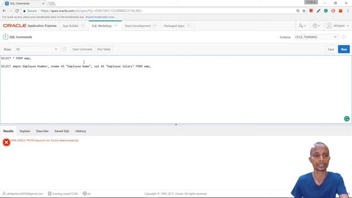Open the Rows count dropdown
Image resolution: width=352 pixels, height=198 pixels.
tap(37, 49)
